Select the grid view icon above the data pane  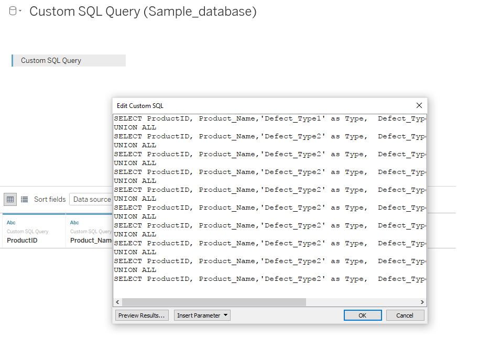point(10,199)
